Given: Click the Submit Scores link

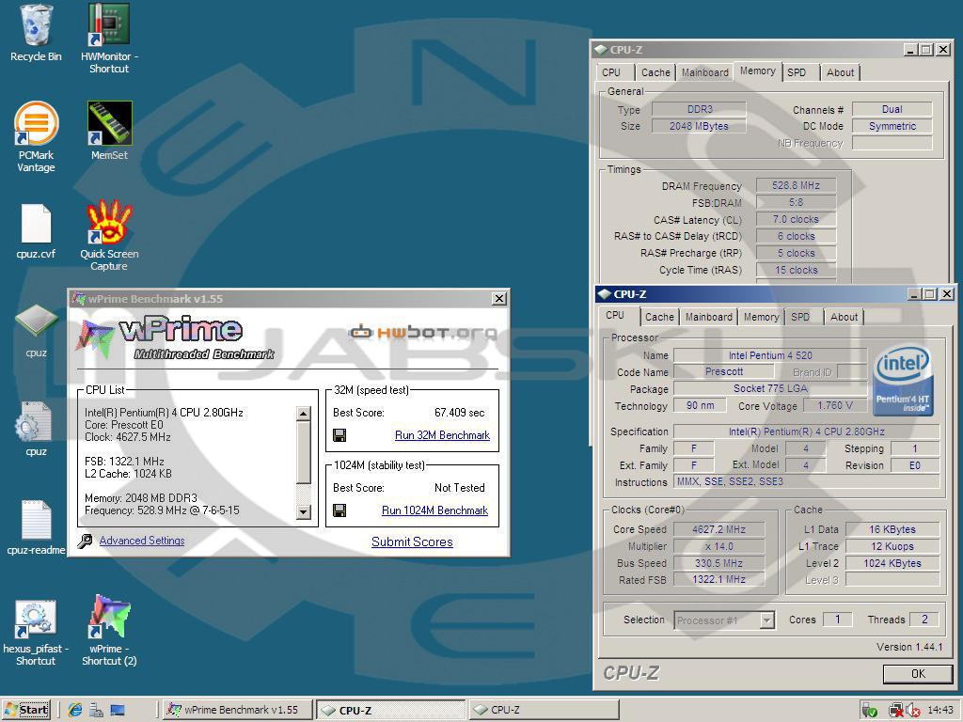Looking at the screenshot, I should [x=412, y=542].
